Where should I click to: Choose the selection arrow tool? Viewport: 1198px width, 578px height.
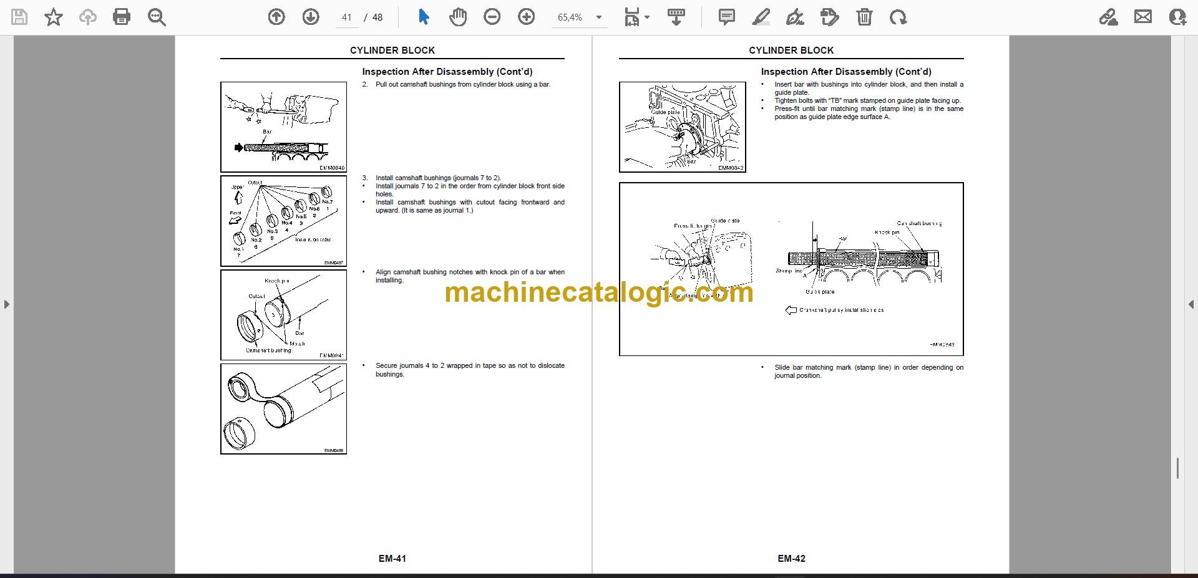point(424,17)
